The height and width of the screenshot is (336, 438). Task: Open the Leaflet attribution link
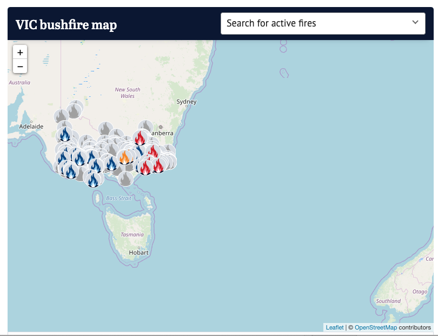(335, 327)
